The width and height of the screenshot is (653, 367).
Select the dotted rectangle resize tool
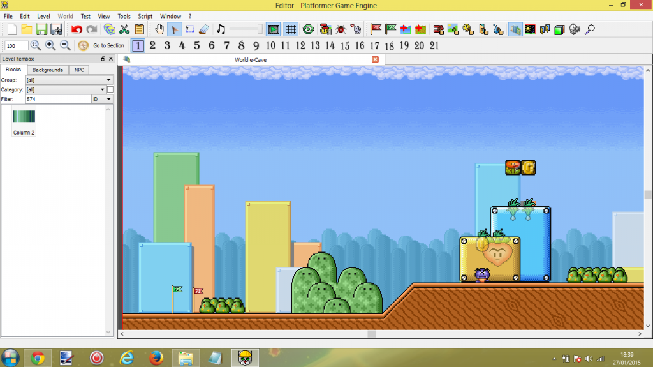(x=190, y=29)
